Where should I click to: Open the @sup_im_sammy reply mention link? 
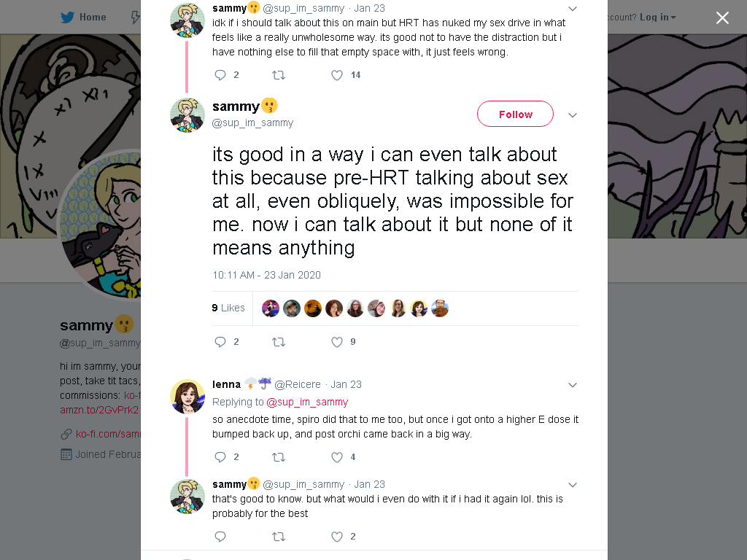point(307,402)
